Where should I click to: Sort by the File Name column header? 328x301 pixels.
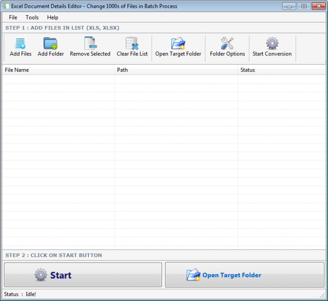[x=58, y=70]
